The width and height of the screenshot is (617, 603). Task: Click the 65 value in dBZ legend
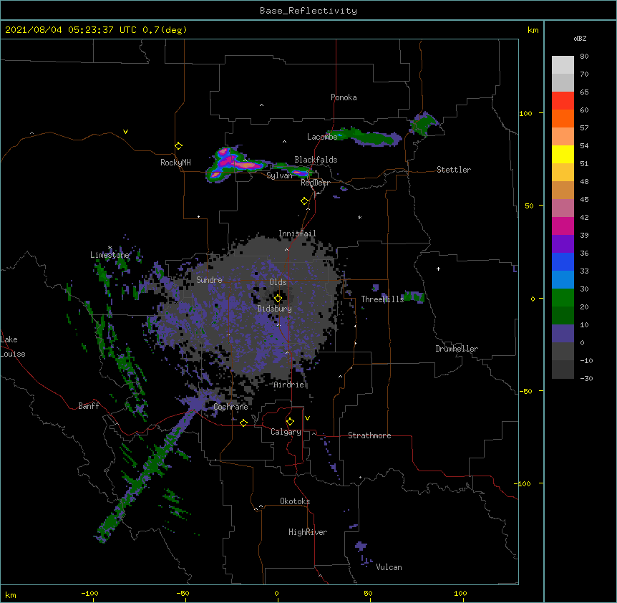(584, 92)
